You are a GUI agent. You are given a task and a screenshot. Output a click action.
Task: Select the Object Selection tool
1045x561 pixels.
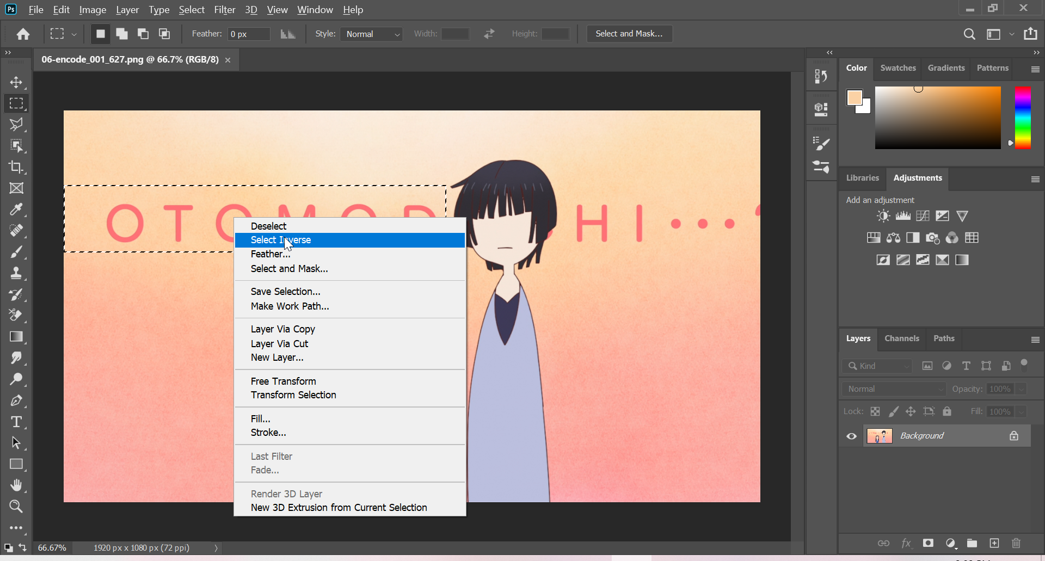(16, 146)
